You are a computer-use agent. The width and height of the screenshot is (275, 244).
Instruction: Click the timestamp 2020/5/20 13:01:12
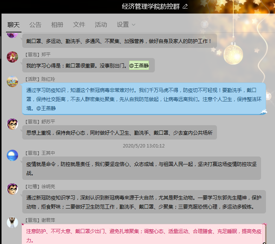click(144, 146)
